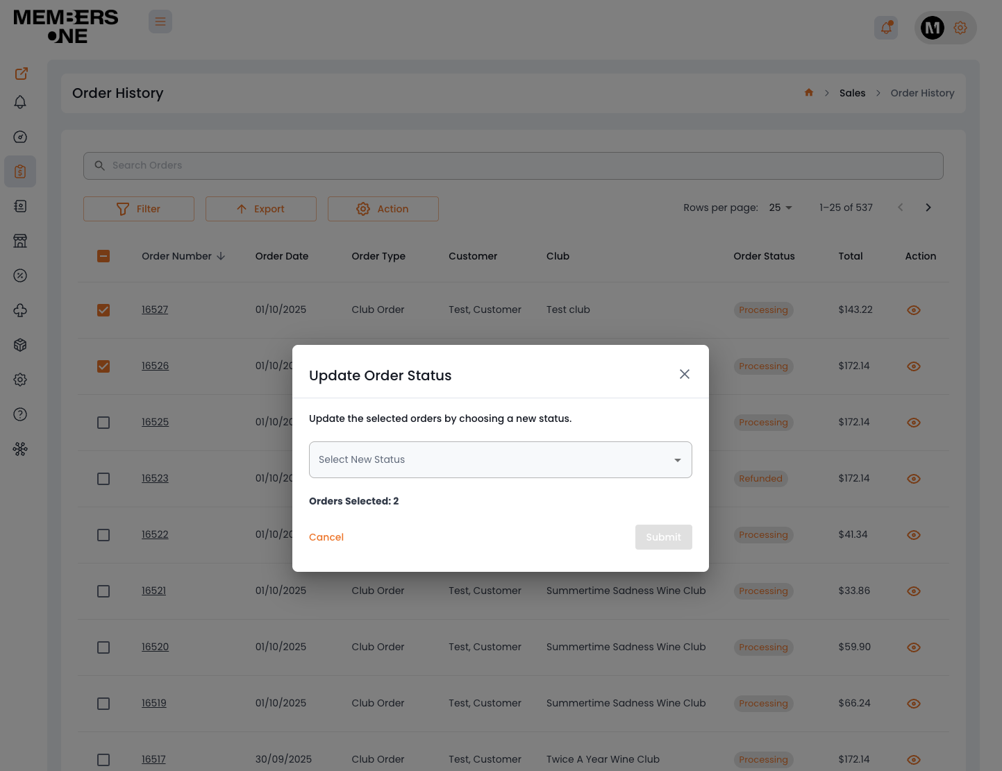Viewport: 1002px width, 771px height.
Task: Click the home icon in breadcrumb
Action: [809, 93]
